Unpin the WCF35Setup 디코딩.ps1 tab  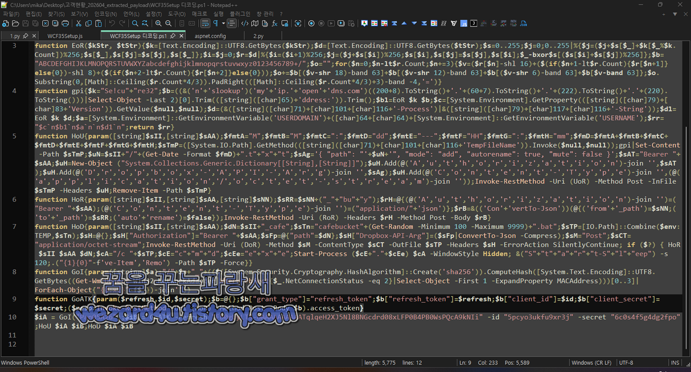(x=173, y=36)
